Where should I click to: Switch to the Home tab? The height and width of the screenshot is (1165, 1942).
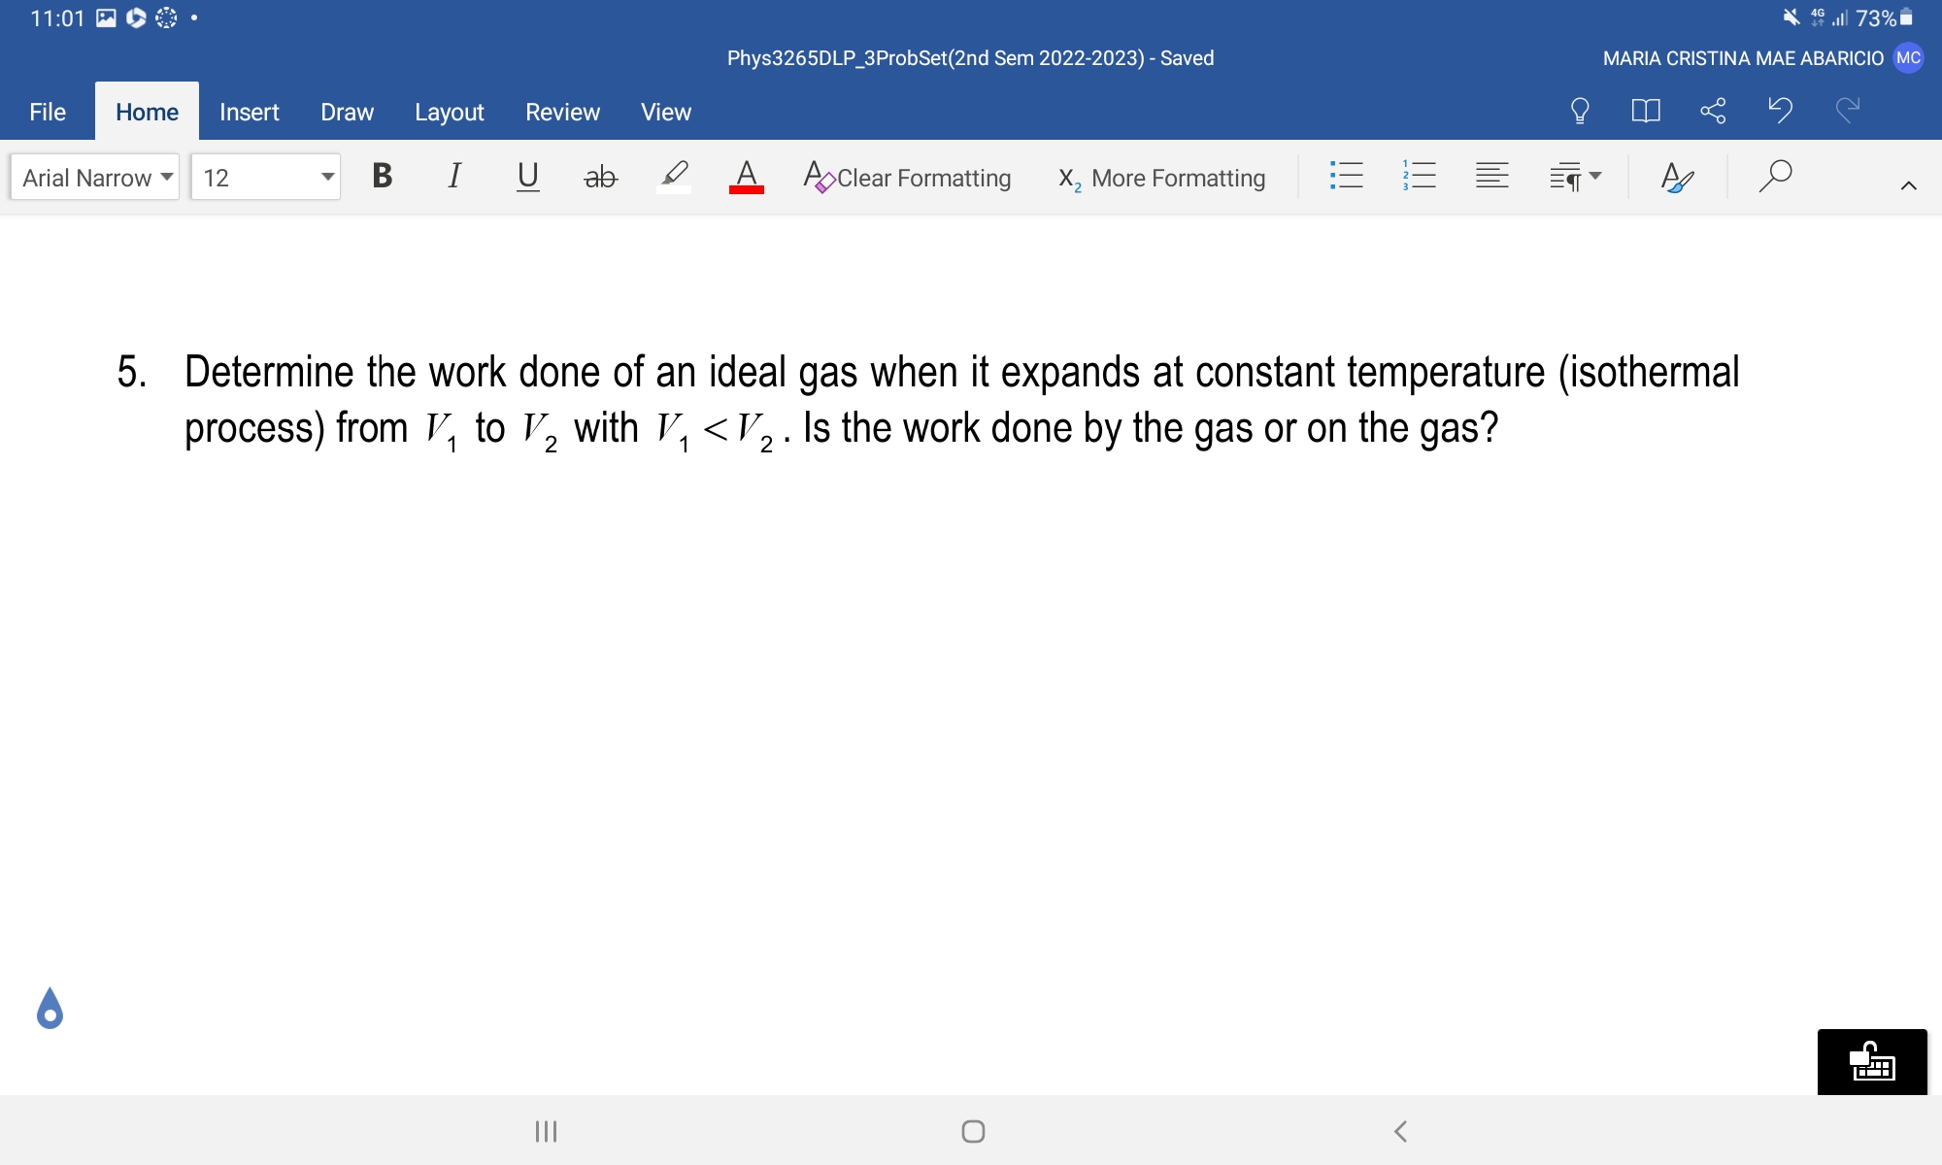point(147,112)
